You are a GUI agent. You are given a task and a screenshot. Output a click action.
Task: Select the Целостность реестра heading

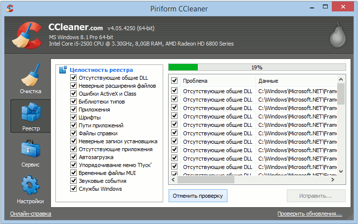pos(101,70)
